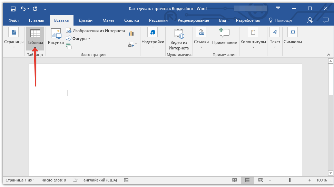
Task: Insert pictures with Рисунки
Action: (56, 37)
